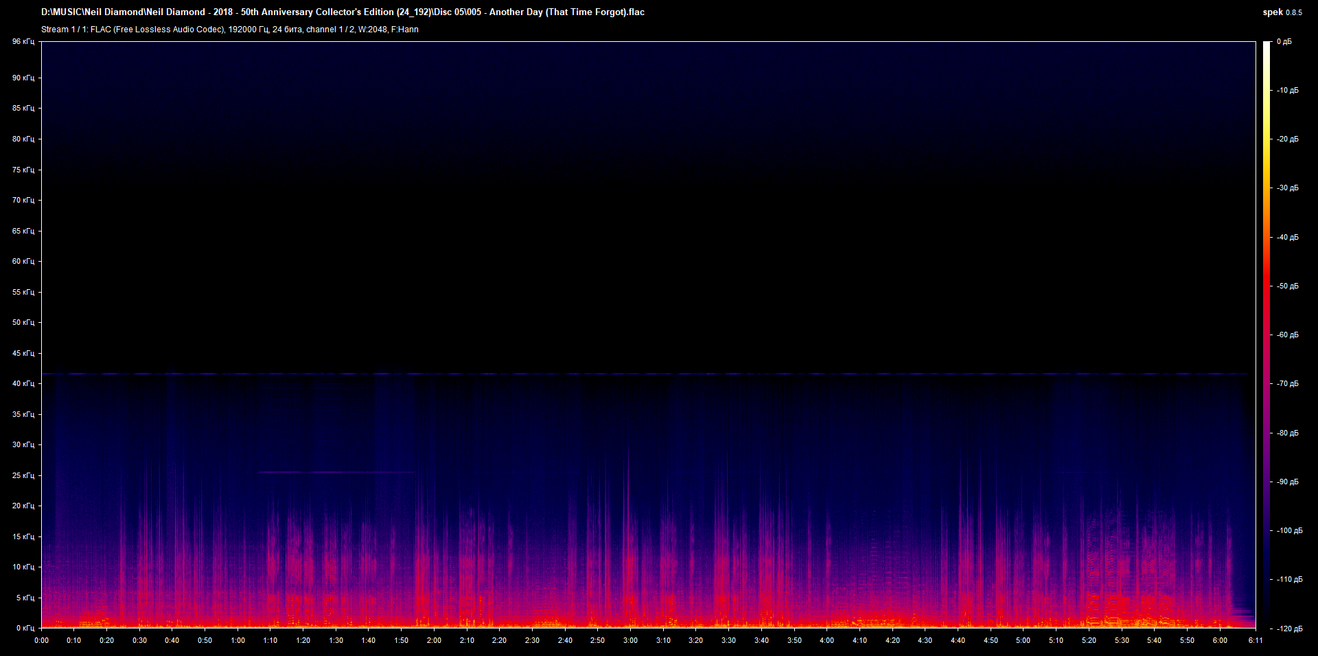Click the F:Hann window function text
Screen dimensions: 1318x656
405,30
